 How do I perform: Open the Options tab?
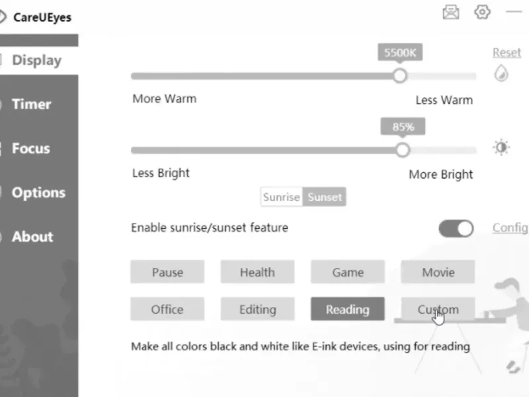[x=38, y=193]
